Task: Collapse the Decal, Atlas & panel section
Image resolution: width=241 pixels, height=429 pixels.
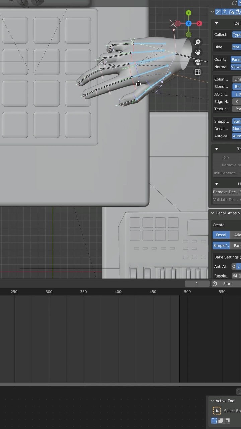Action: [212, 213]
